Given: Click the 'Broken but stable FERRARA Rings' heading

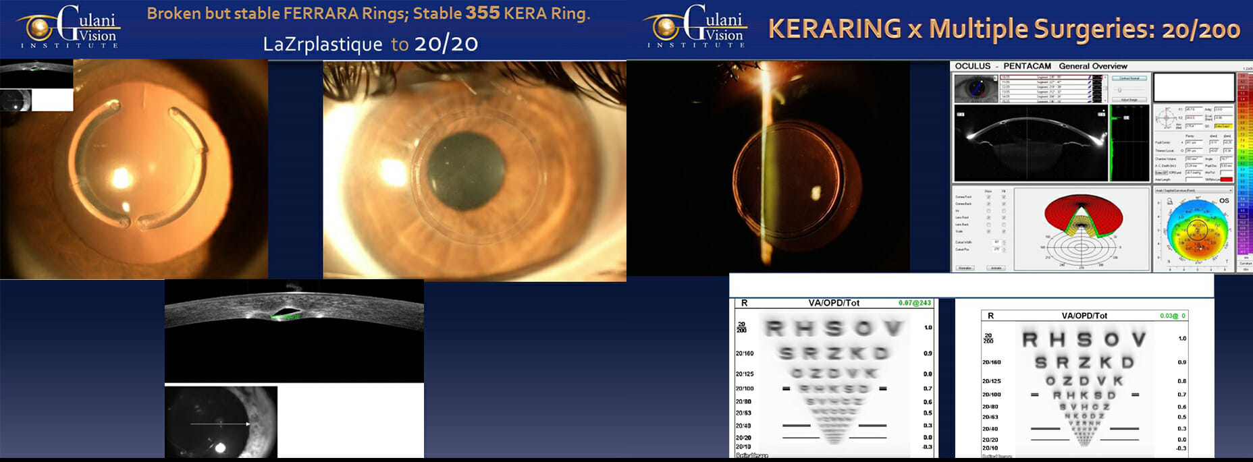Looking at the screenshot, I should tap(276, 13).
